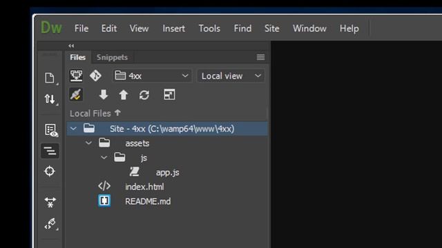Select the index.html file

144,187
